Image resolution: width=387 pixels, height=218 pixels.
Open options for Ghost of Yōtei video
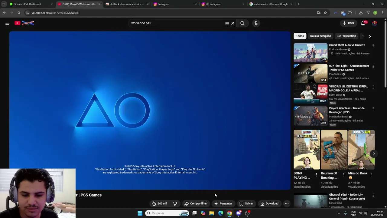373,195
